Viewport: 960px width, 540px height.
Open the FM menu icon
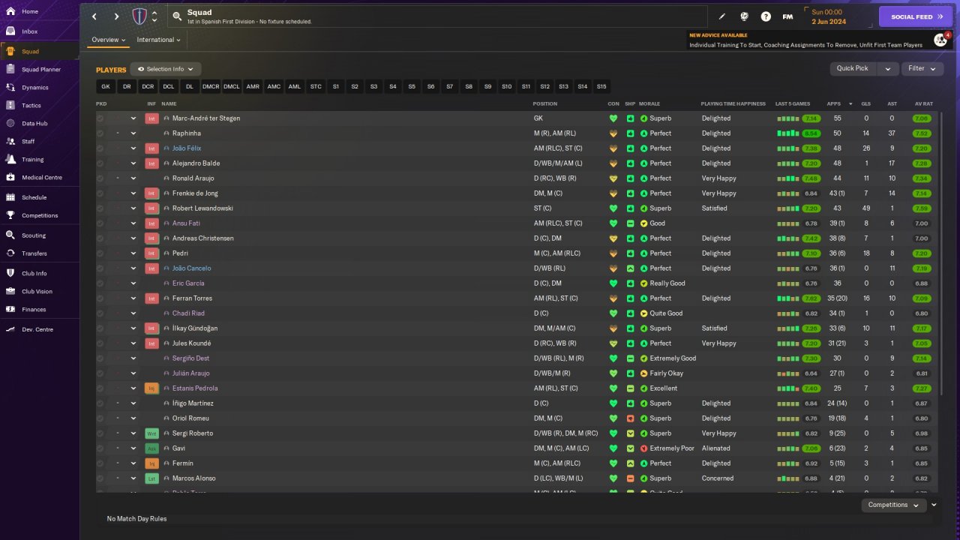tap(787, 16)
